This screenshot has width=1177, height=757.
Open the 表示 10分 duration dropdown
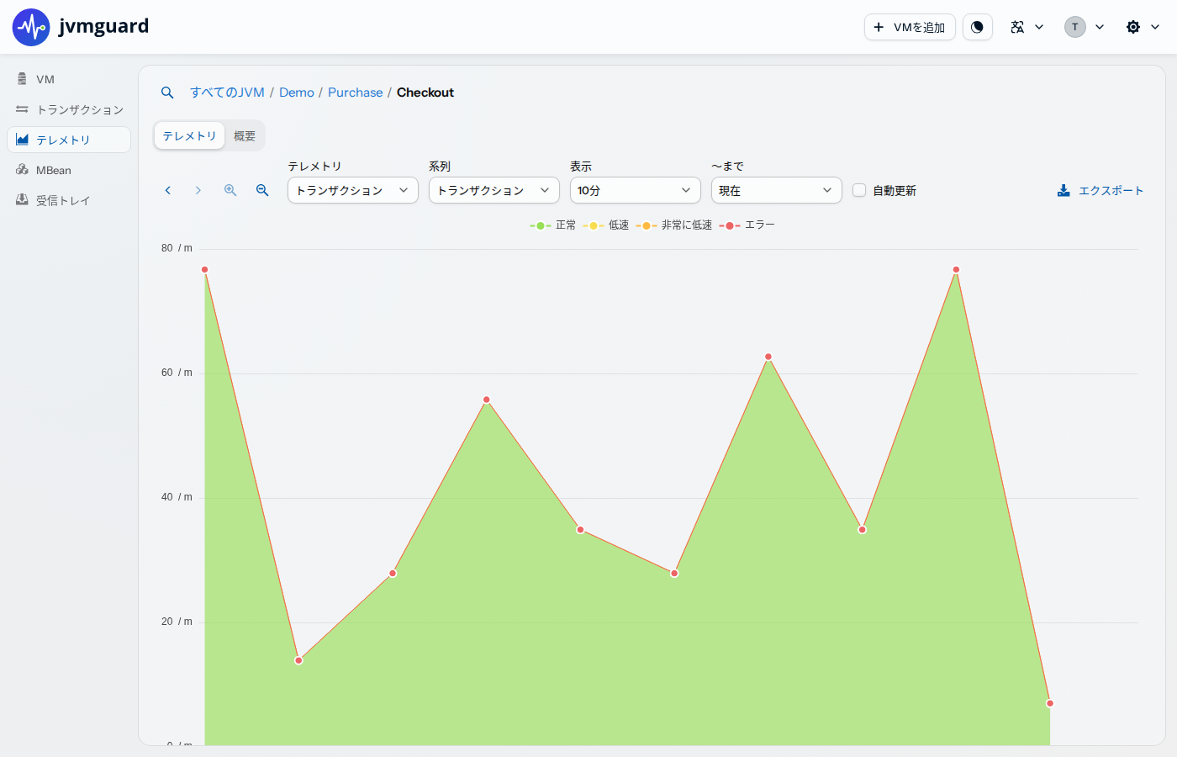(636, 190)
